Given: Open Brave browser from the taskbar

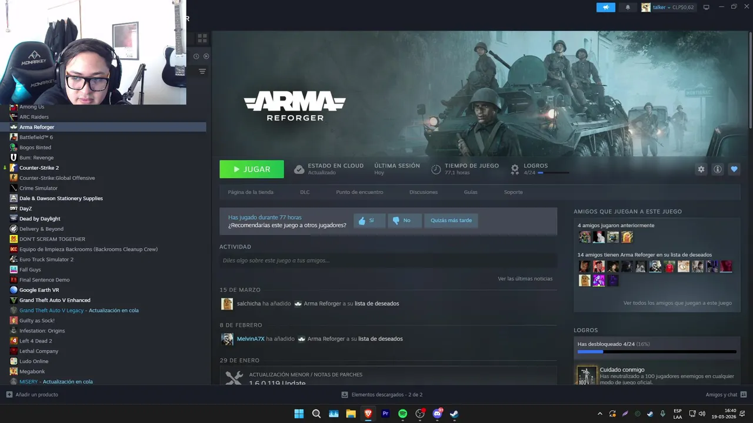Looking at the screenshot, I should 368,414.
